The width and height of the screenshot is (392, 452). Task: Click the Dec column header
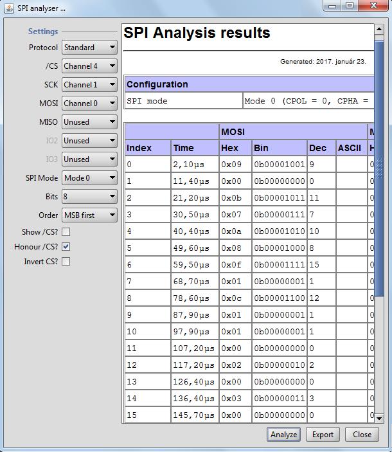click(x=321, y=148)
